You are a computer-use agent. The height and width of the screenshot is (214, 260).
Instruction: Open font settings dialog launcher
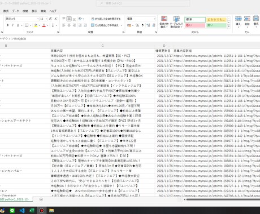coord(58,32)
